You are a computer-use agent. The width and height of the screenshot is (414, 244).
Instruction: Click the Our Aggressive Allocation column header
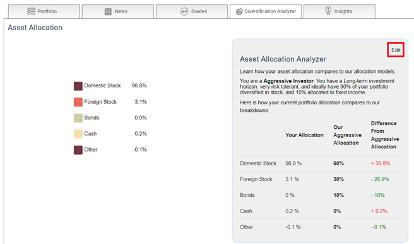pyautogui.click(x=347, y=135)
